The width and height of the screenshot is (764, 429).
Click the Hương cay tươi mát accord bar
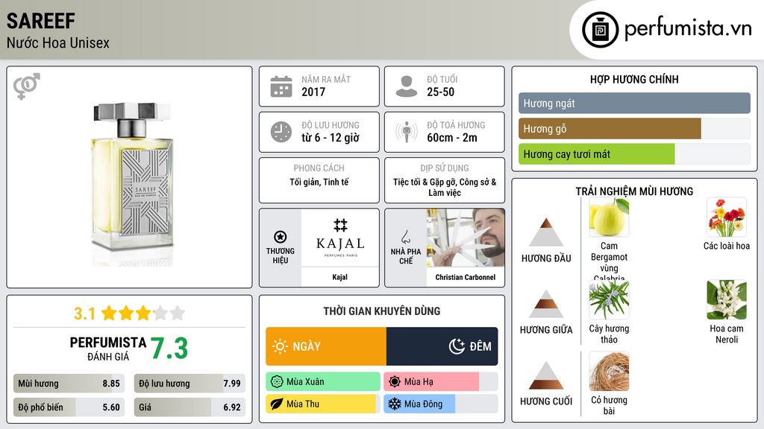click(x=634, y=154)
